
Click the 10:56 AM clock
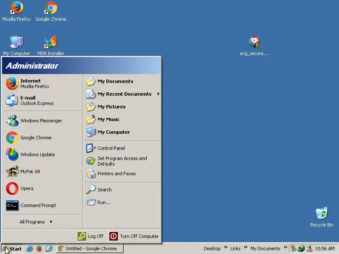coord(325,248)
